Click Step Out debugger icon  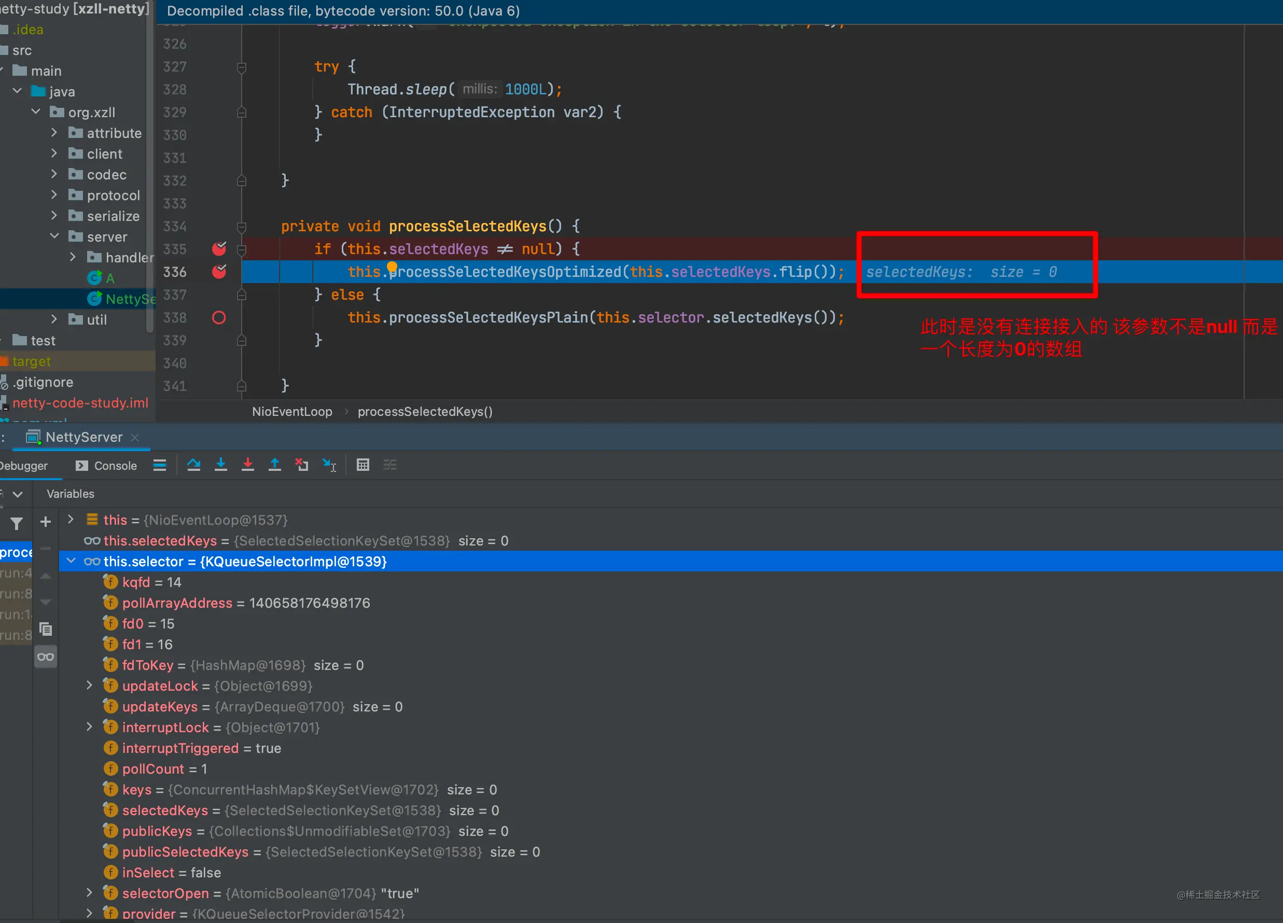(275, 465)
